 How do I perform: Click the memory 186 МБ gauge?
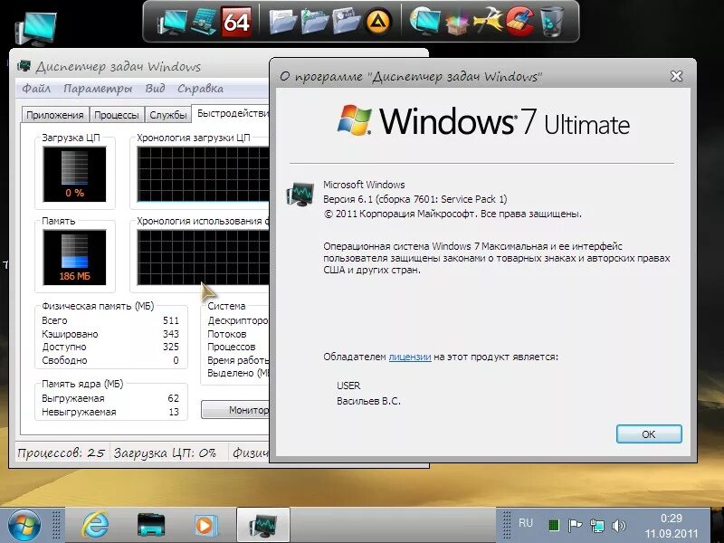pyautogui.click(x=74, y=257)
